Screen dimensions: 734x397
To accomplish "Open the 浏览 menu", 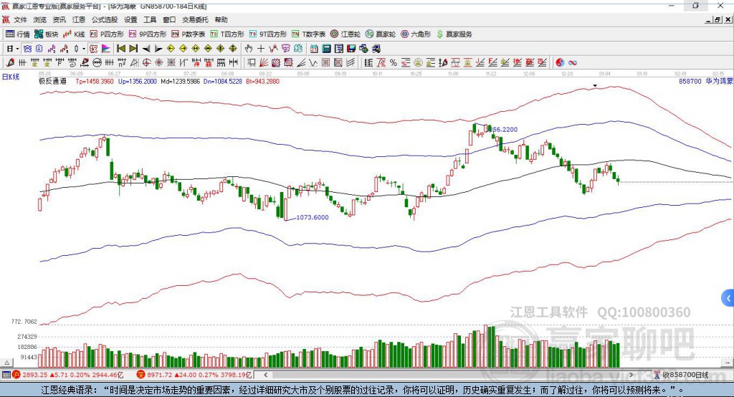I will click(x=40, y=19).
